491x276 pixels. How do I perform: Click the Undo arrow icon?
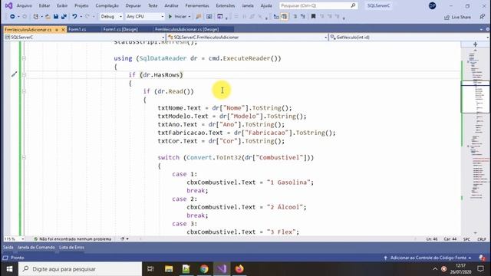click(74, 17)
